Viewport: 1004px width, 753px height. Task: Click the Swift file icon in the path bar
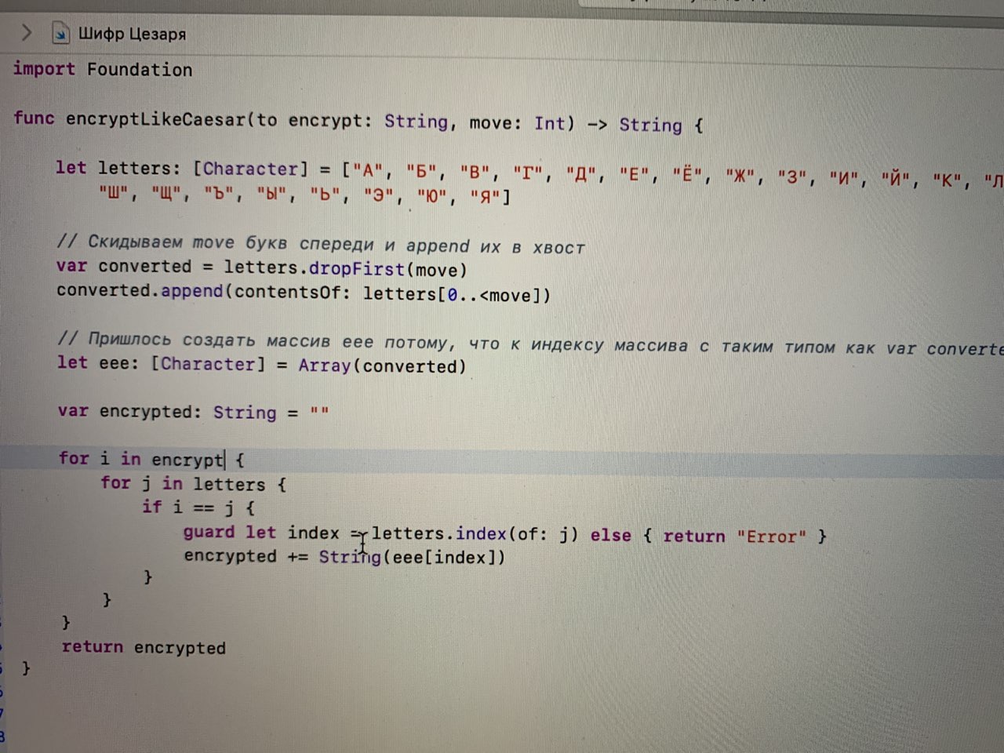pos(60,33)
